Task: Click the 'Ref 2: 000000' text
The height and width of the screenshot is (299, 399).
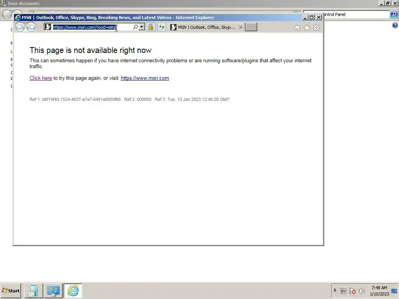Action: (138, 99)
